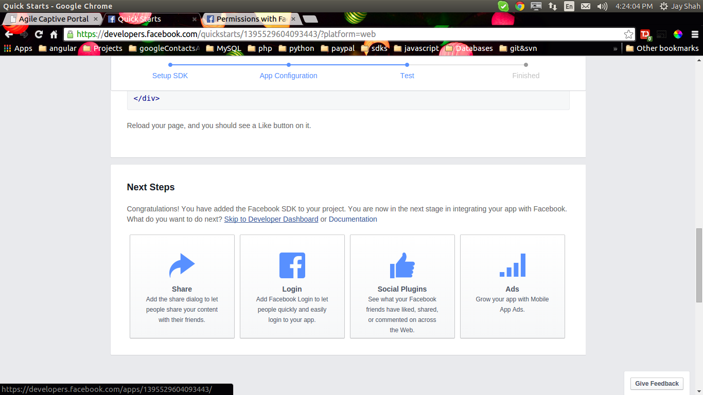Click the Facebook Login logo icon
Image resolution: width=703 pixels, height=395 pixels.
coord(292,265)
